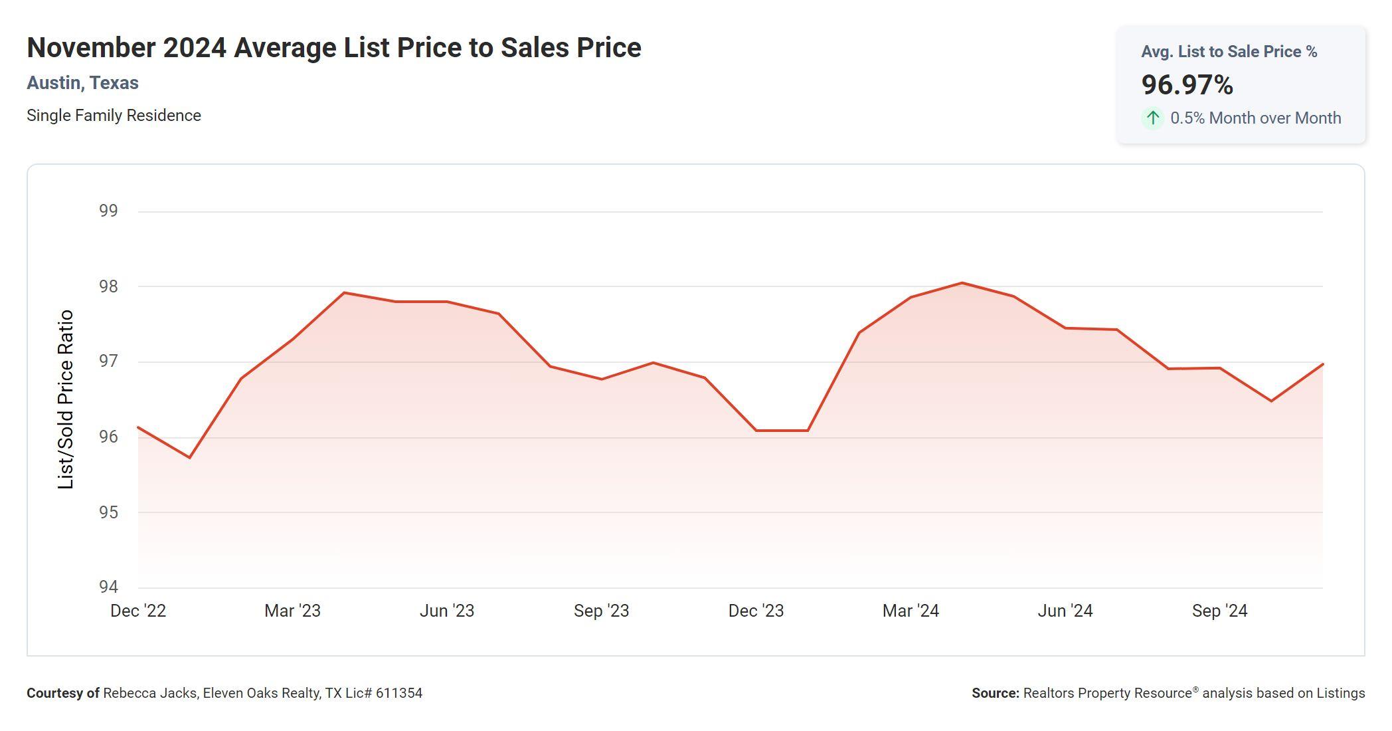The height and width of the screenshot is (731, 1392).
Task: Click the 'Single Family Residence' label
Action: point(114,116)
